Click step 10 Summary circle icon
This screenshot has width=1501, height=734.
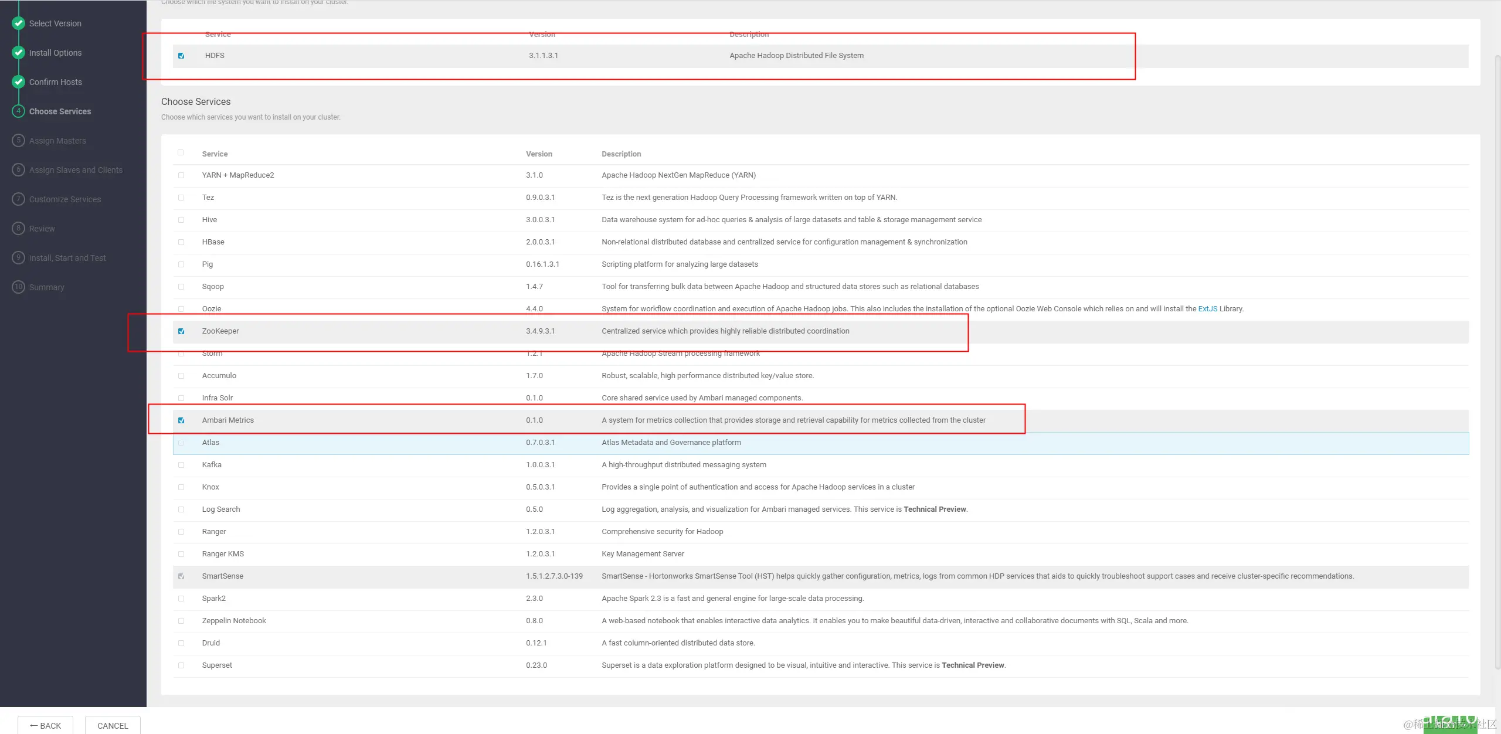coord(18,287)
